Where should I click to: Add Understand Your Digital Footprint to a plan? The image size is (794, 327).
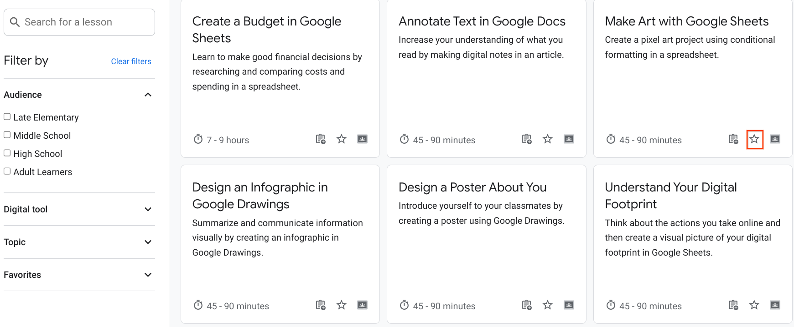click(x=733, y=305)
